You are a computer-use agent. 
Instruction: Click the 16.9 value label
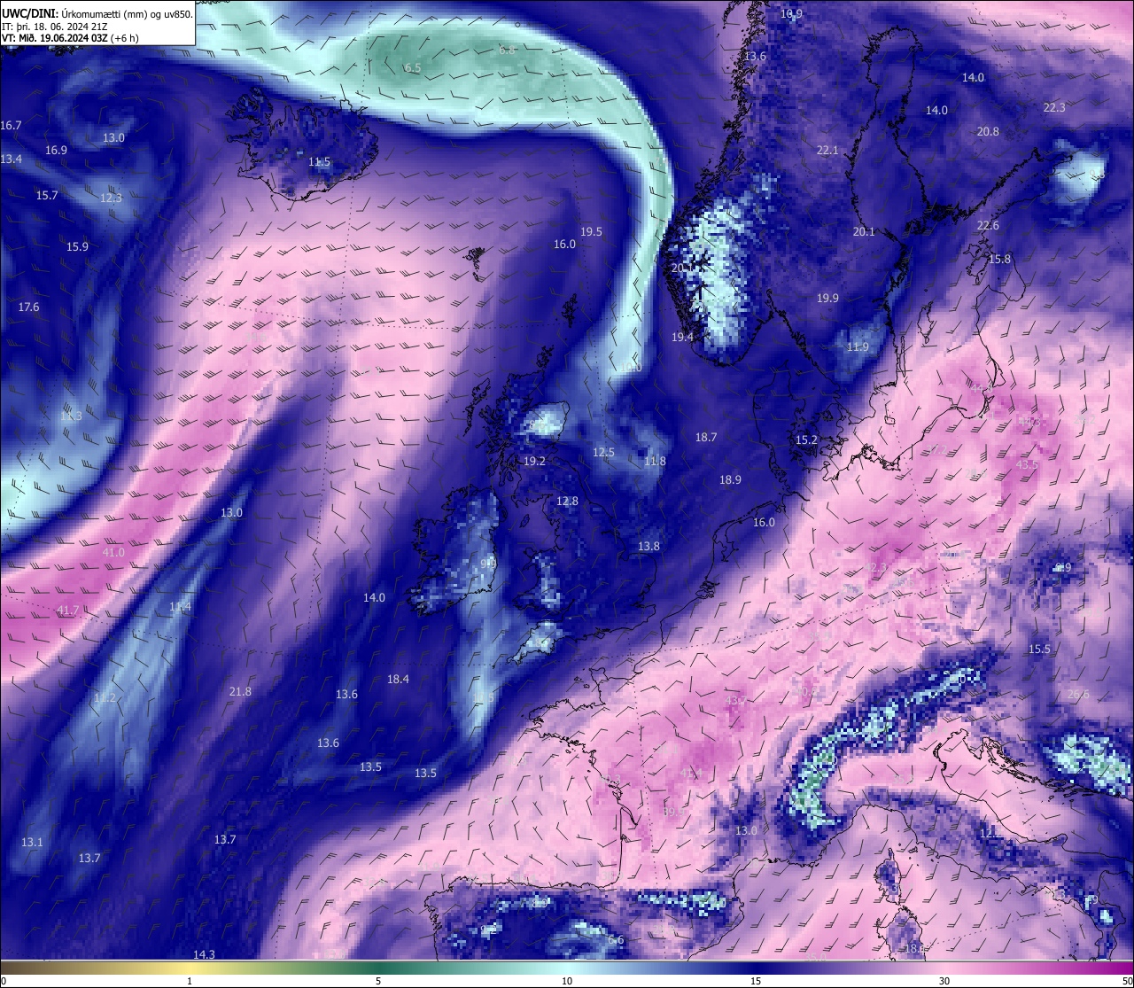(x=56, y=150)
